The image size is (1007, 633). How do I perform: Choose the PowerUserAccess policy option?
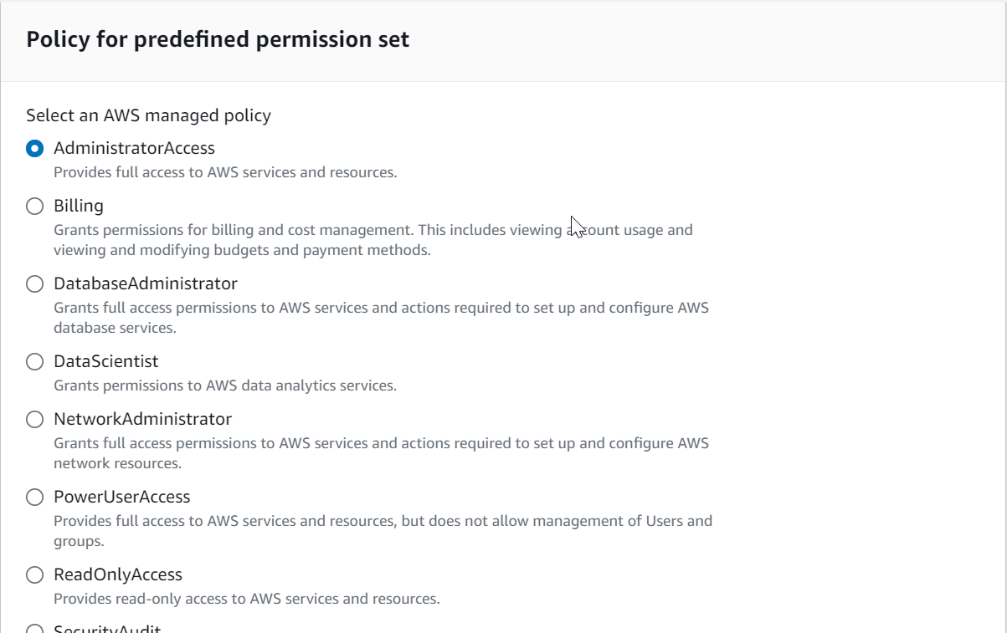[x=34, y=498]
